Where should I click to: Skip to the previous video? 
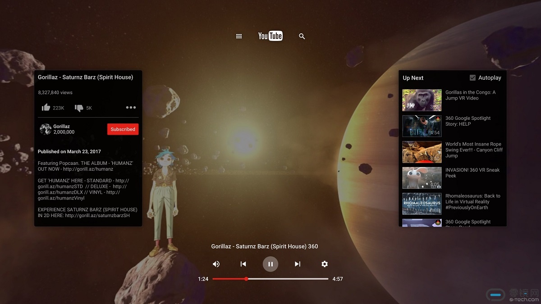(x=243, y=264)
